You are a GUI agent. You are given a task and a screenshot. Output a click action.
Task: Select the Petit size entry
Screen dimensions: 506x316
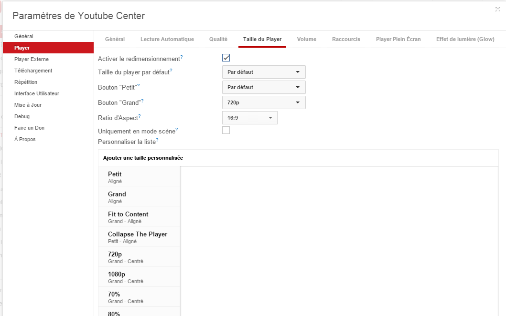click(x=139, y=176)
